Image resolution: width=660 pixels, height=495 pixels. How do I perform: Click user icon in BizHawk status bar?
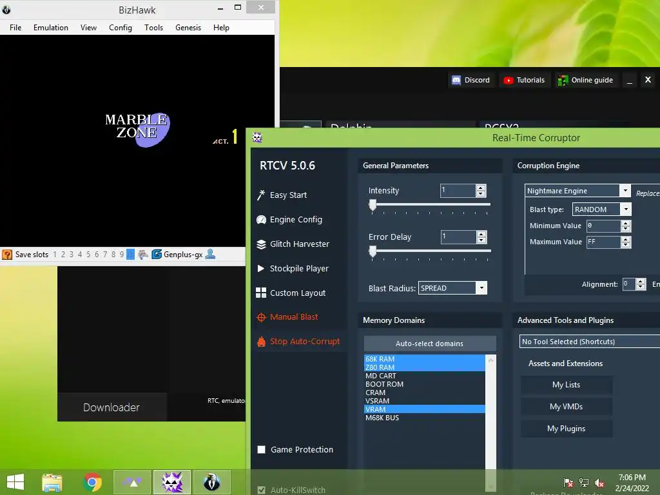coord(210,254)
